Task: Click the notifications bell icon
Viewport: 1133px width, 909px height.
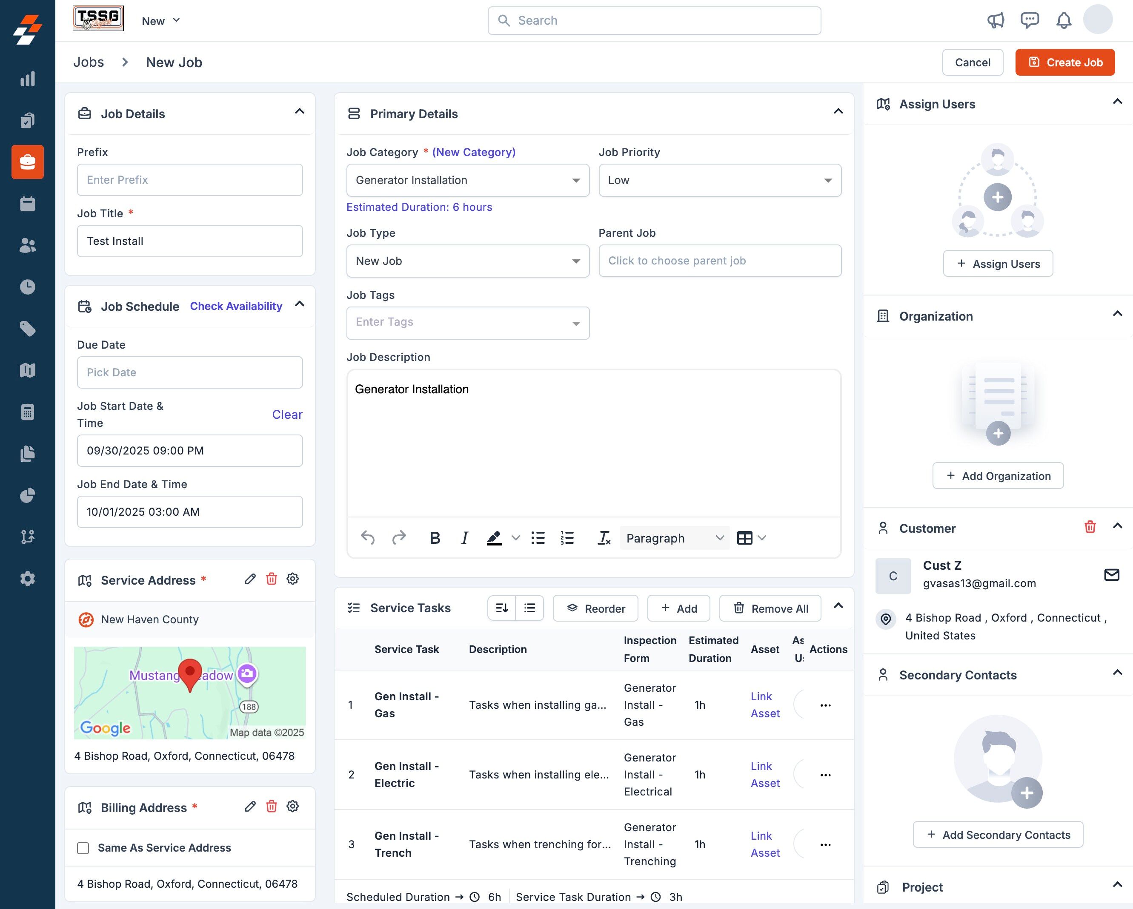Action: 1063,20
